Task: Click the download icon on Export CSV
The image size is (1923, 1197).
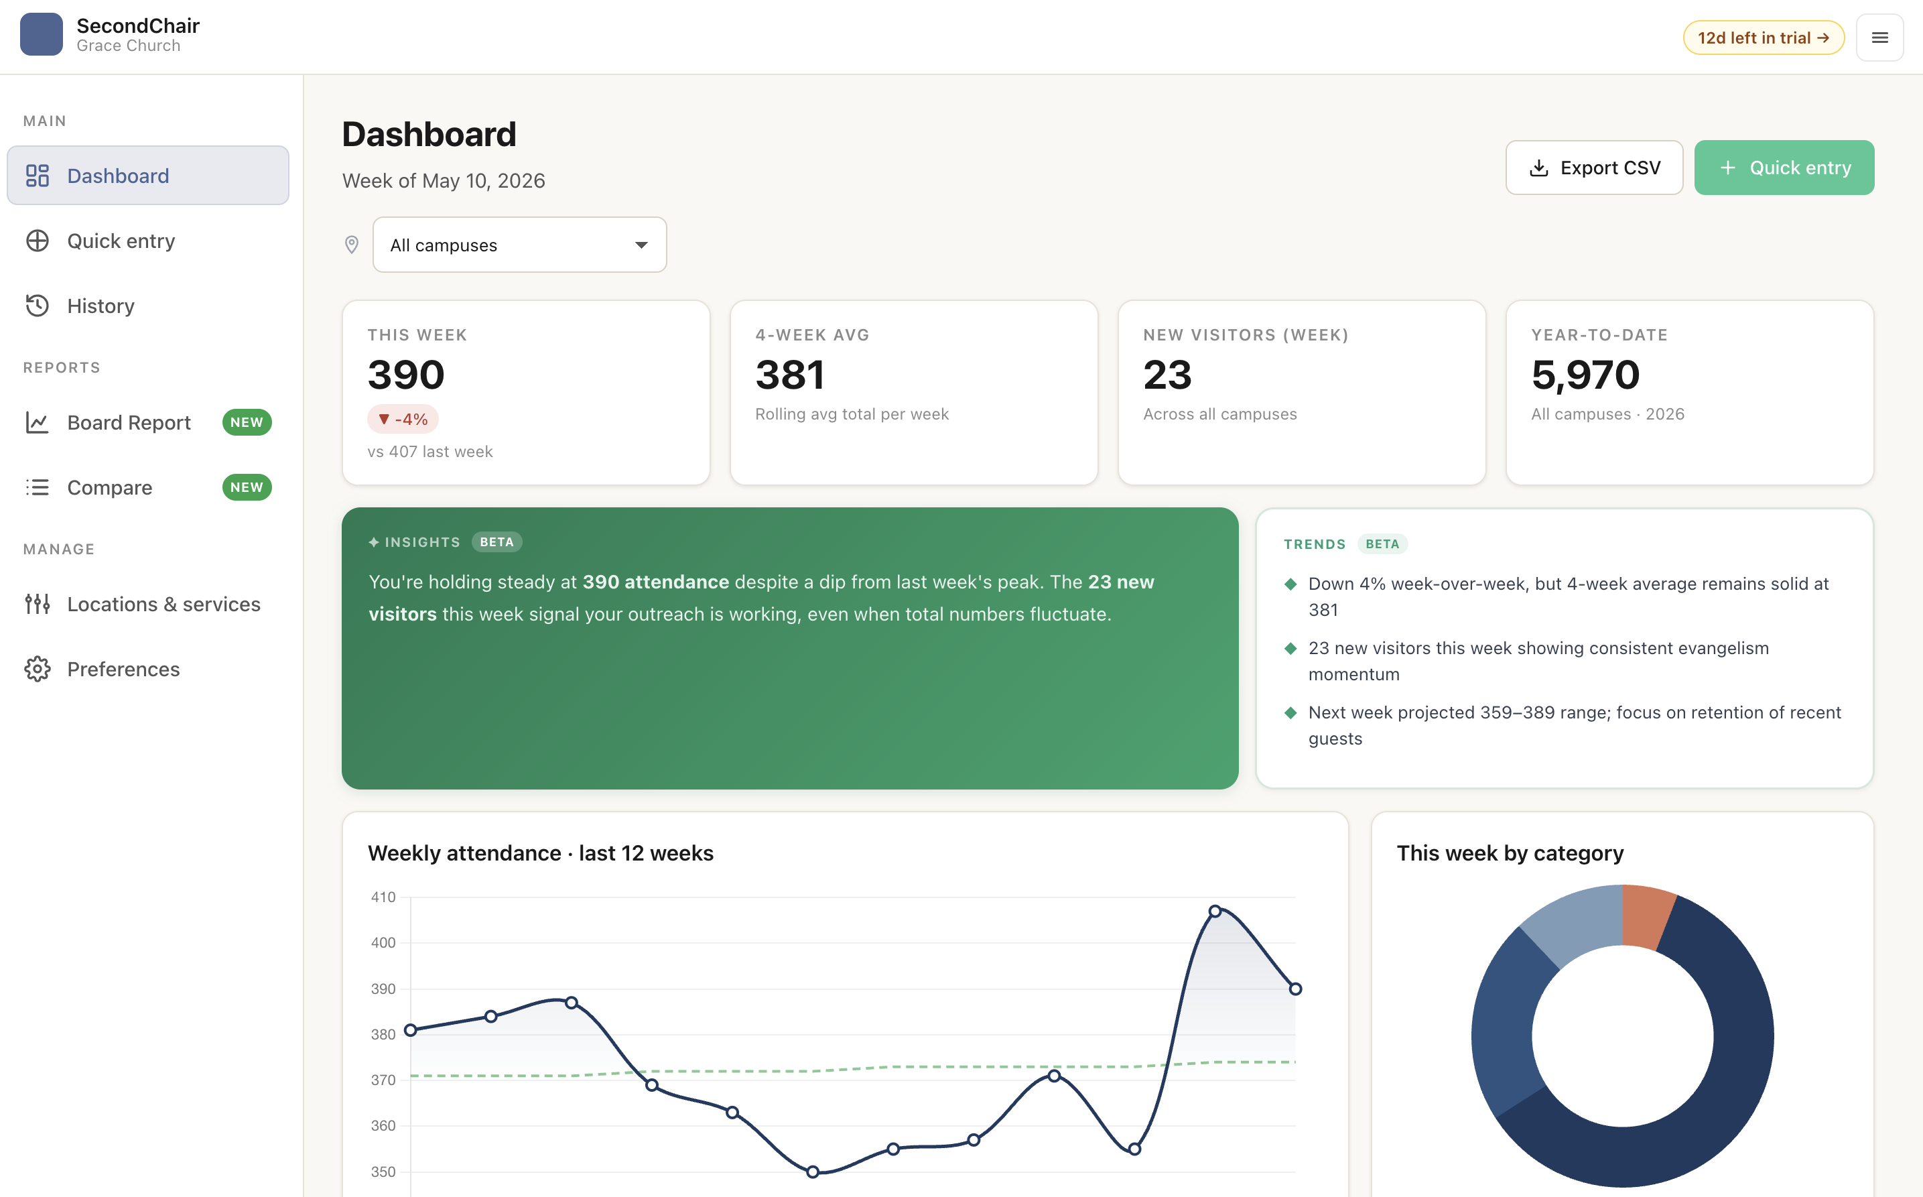Action: 1539,168
